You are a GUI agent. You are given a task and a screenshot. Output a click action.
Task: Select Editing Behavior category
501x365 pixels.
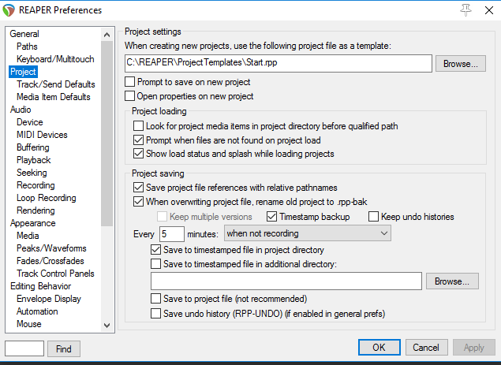(x=40, y=286)
